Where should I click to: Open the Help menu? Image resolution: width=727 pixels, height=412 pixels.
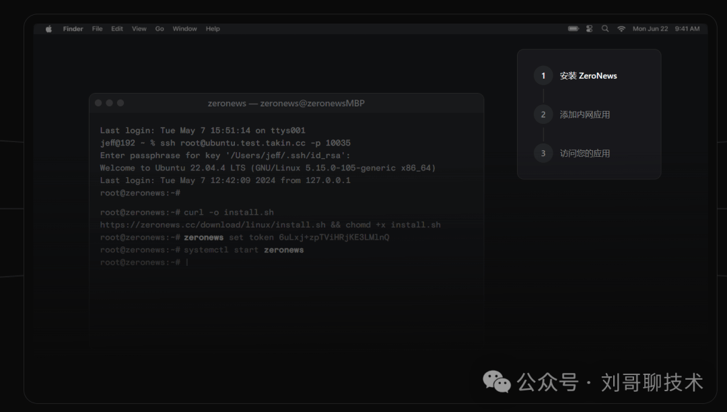click(213, 29)
